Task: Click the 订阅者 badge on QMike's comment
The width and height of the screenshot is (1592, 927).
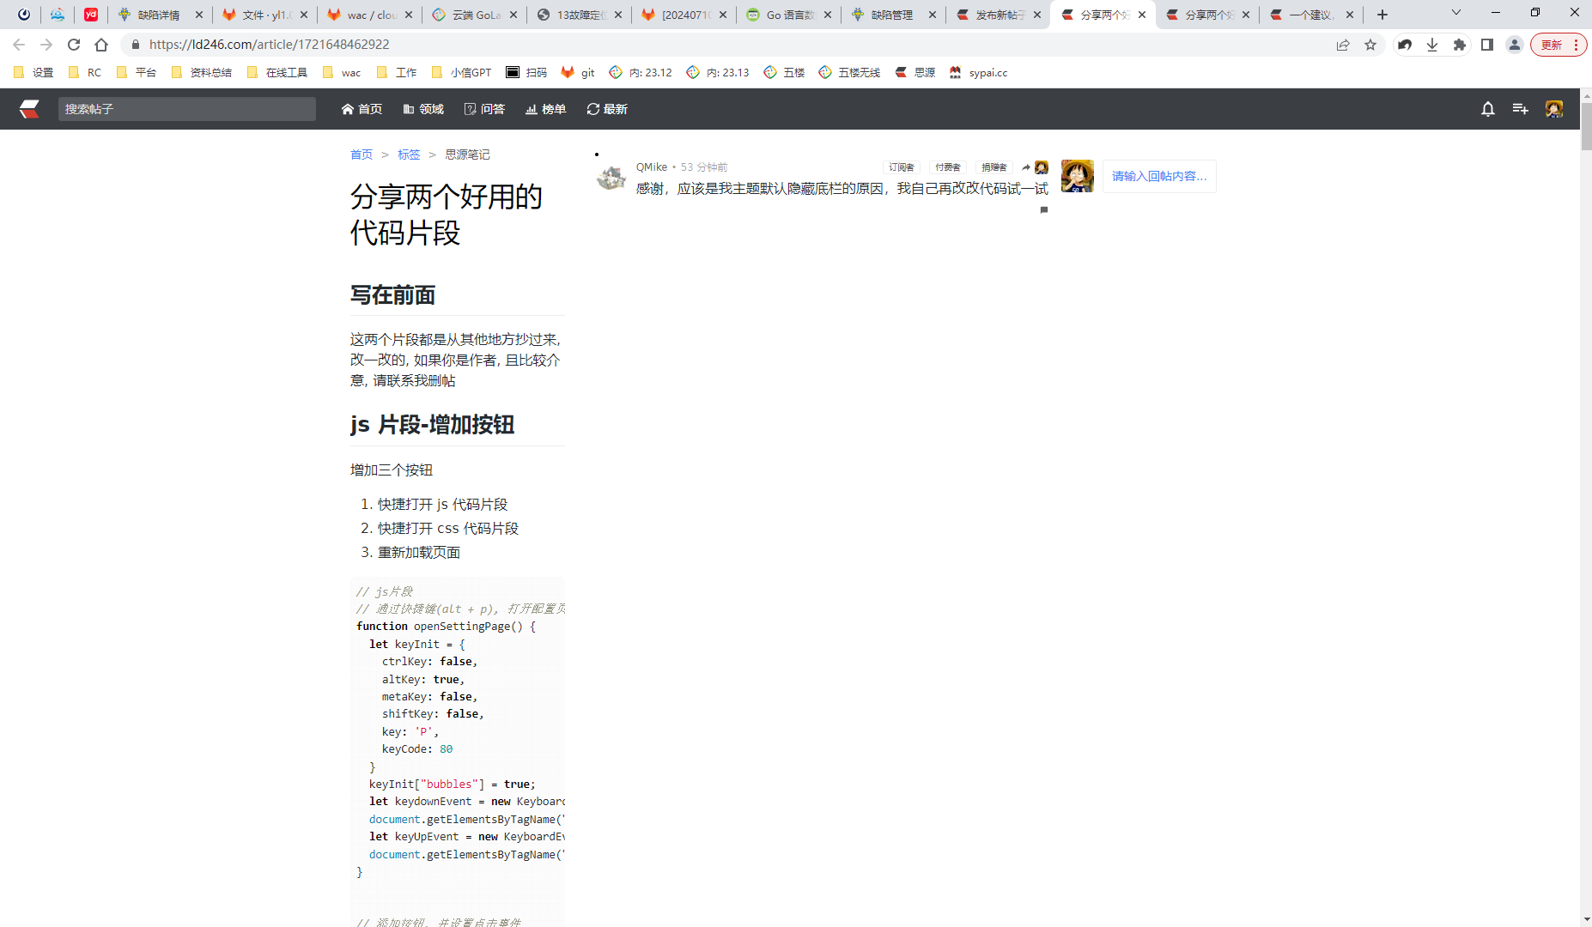Action: coord(902,167)
